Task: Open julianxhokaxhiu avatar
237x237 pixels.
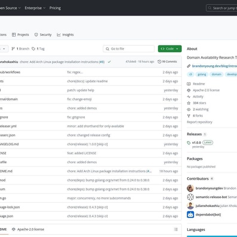Action: click(190, 206)
